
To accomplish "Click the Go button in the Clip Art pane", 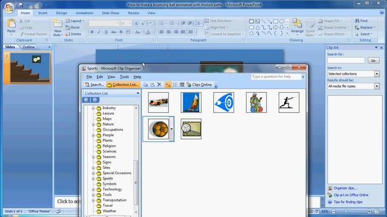I will [x=373, y=60].
